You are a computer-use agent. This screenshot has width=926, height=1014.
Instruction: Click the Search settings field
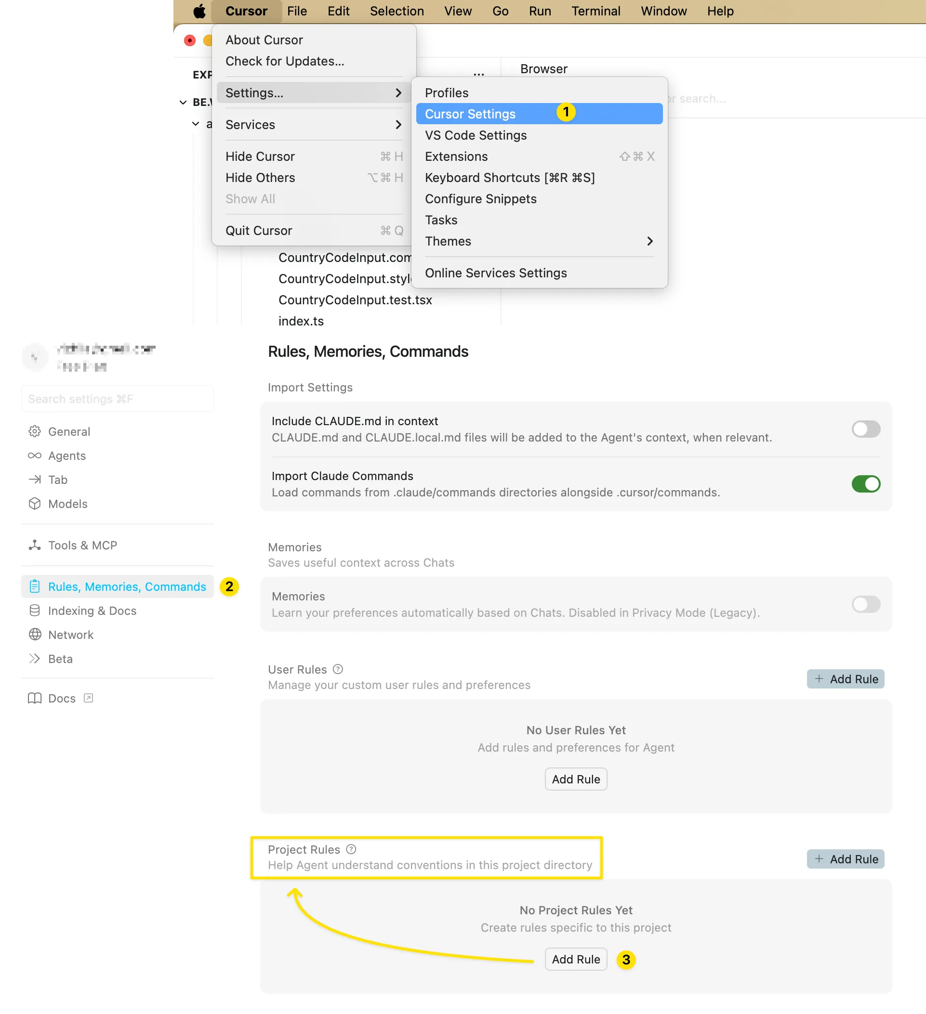[x=117, y=398]
